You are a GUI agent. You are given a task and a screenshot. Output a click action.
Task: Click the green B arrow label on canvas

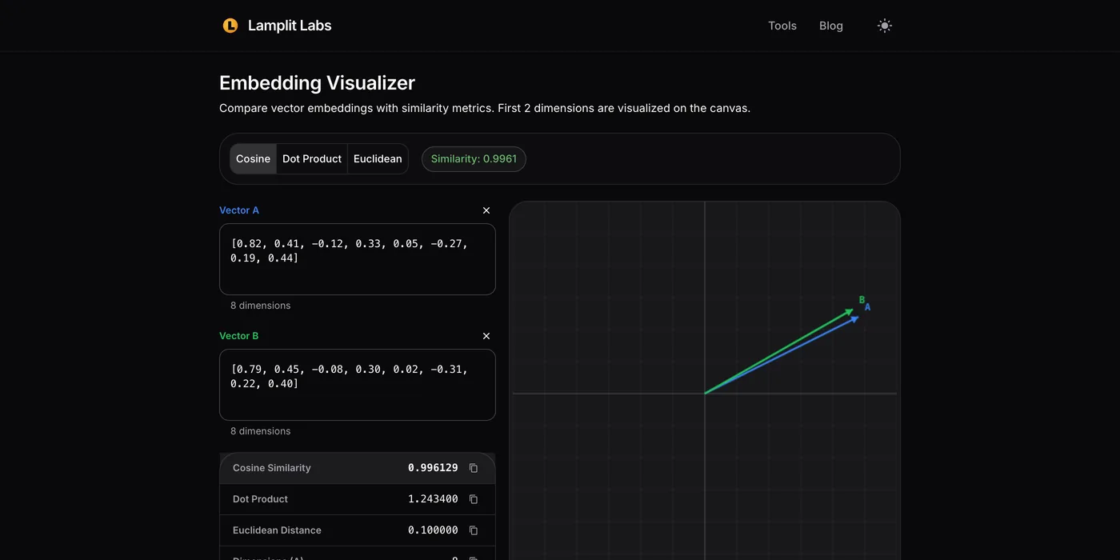tap(862, 300)
